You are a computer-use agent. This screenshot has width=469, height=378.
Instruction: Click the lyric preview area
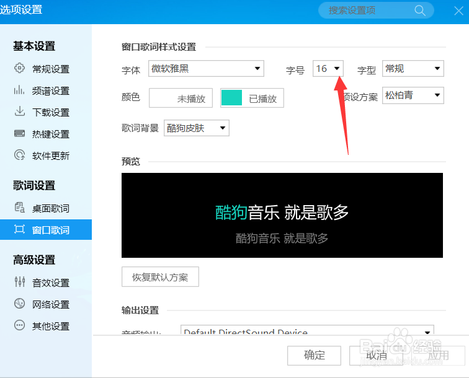click(282, 215)
